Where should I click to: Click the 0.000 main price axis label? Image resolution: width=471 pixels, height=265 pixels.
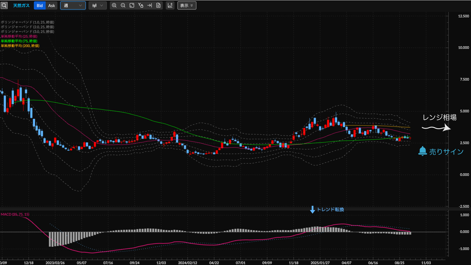click(464, 174)
